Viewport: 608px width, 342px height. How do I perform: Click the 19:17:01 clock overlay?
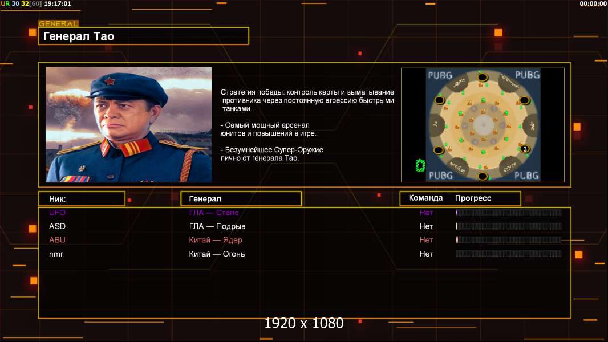(x=58, y=3)
